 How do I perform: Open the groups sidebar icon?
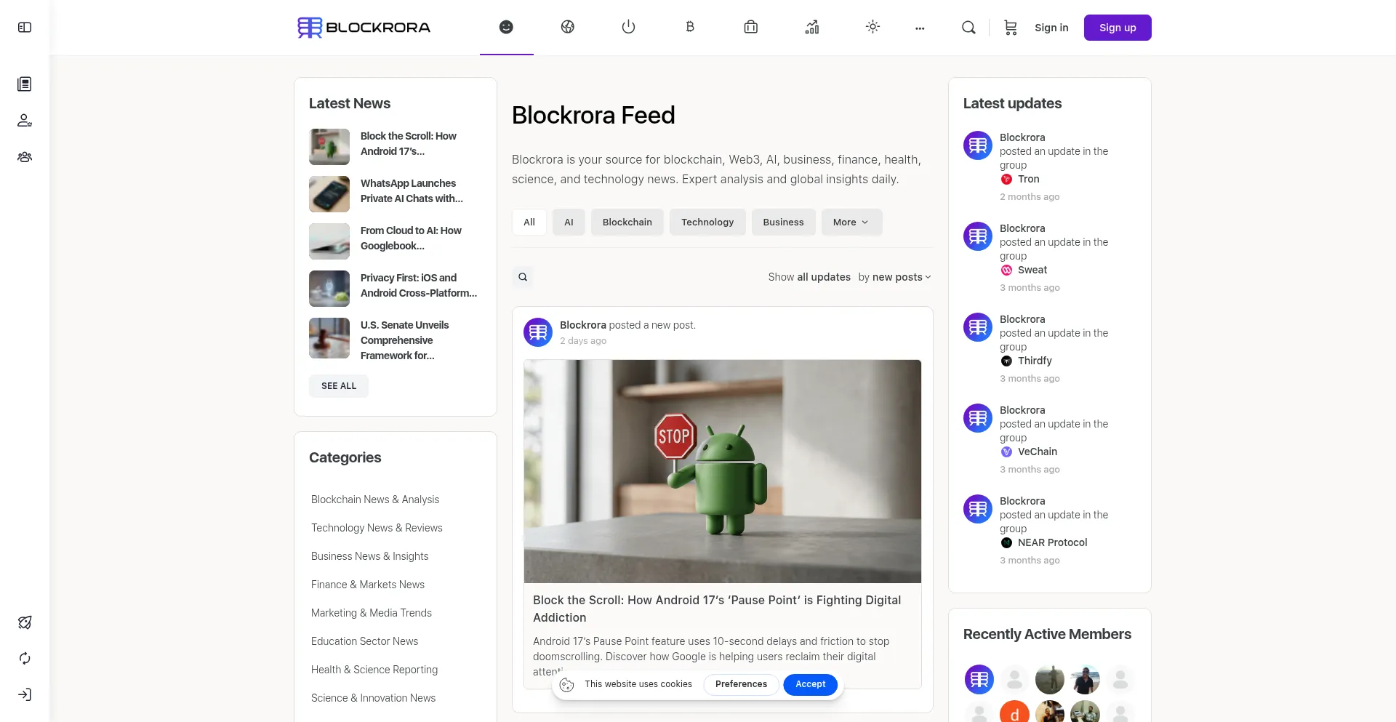[x=25, y=157]
